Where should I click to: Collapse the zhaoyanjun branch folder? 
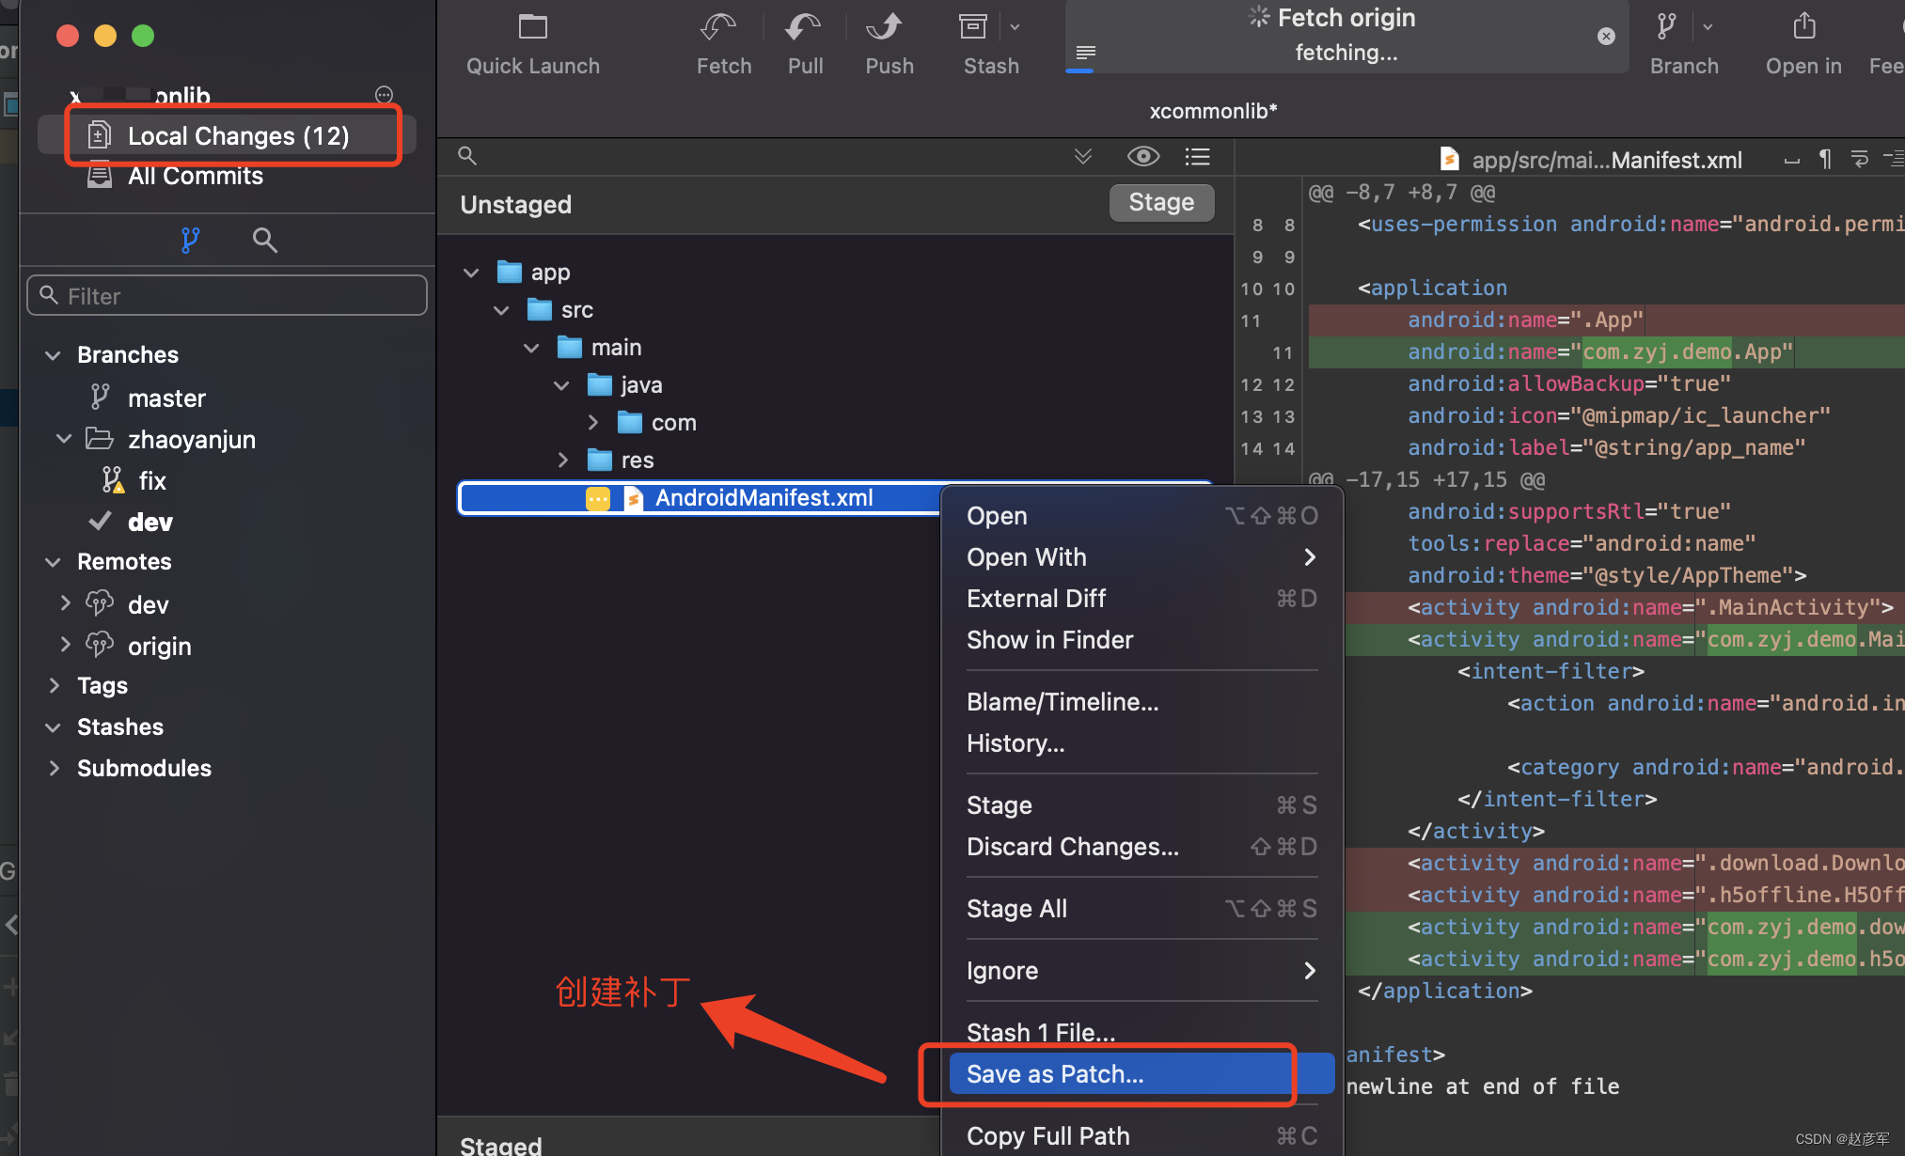tap(64, 439)
